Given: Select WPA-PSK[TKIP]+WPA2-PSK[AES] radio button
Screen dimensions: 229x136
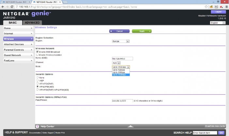Looking at the screenshot, I should click(38, 90).
